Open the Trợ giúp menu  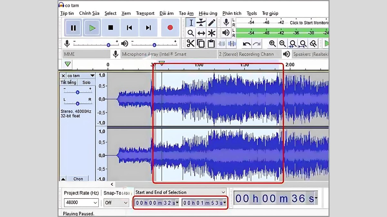click(270, 13)
